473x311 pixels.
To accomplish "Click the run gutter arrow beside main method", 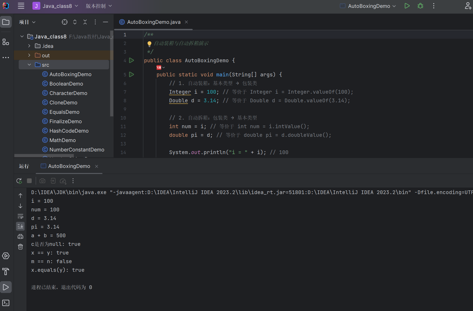I will tap(132, 75).
